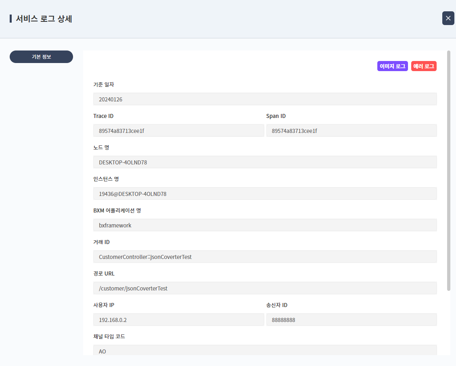Open the 이미지 로그 view
This screenshot has width=456, height=366.
point(392,66)
